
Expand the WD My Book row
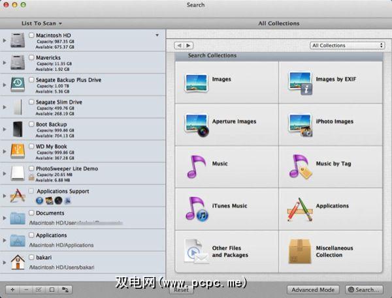point(5,151)
